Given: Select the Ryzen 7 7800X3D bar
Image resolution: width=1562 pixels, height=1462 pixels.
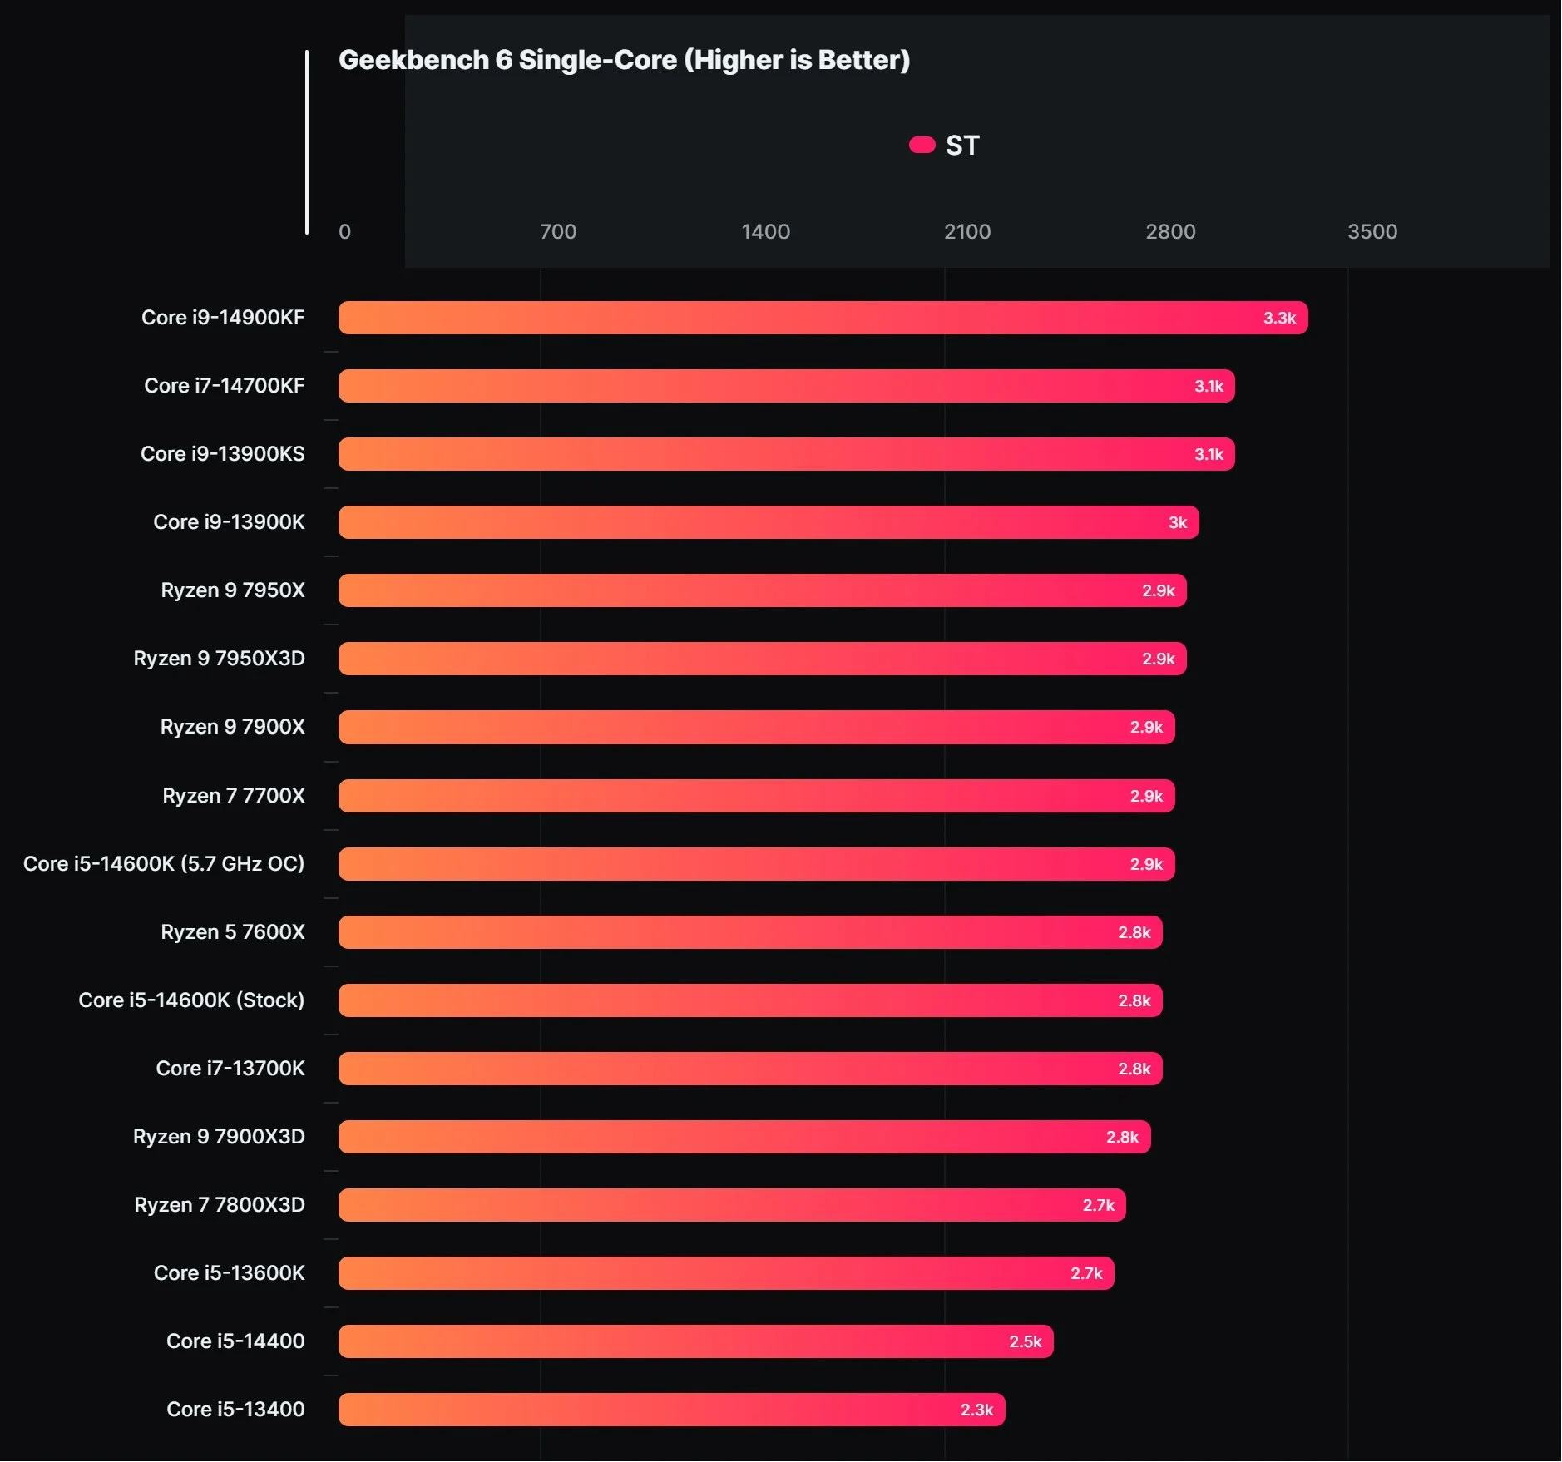Looking at the screenshot, I should point(731,1205).
